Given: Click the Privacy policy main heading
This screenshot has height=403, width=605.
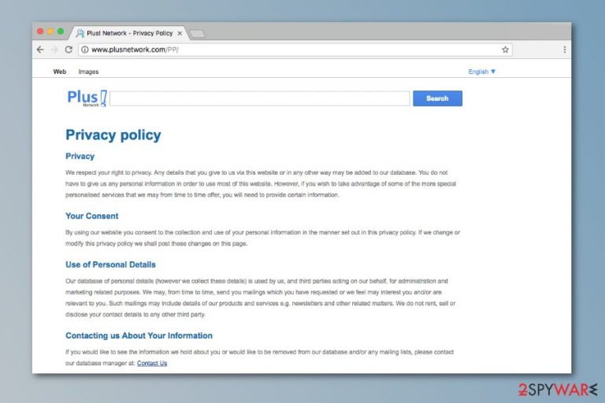Looking at the screenshot, I should pyautogui.click(x=113, y=135).
